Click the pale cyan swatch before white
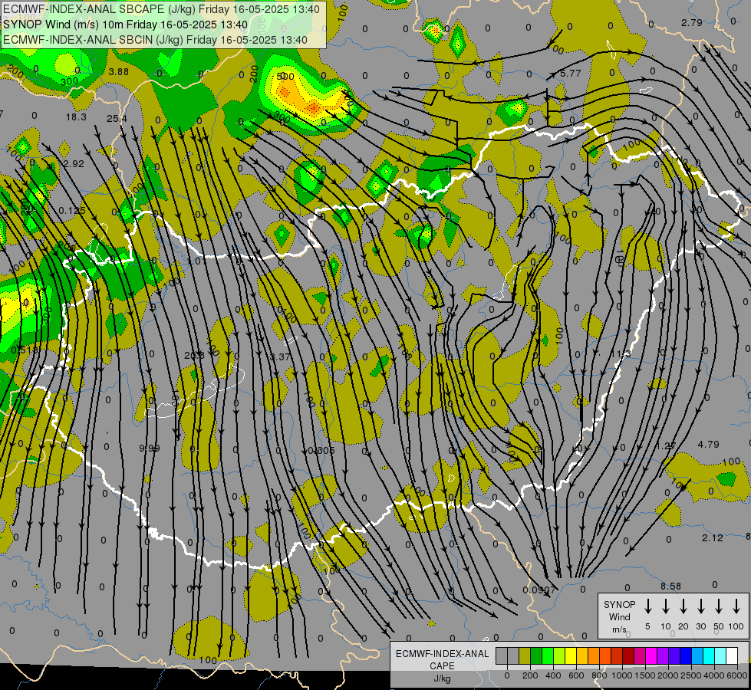The width and height of the screenshot is (751, 690). pyautogui.click(x=720, y=656)
